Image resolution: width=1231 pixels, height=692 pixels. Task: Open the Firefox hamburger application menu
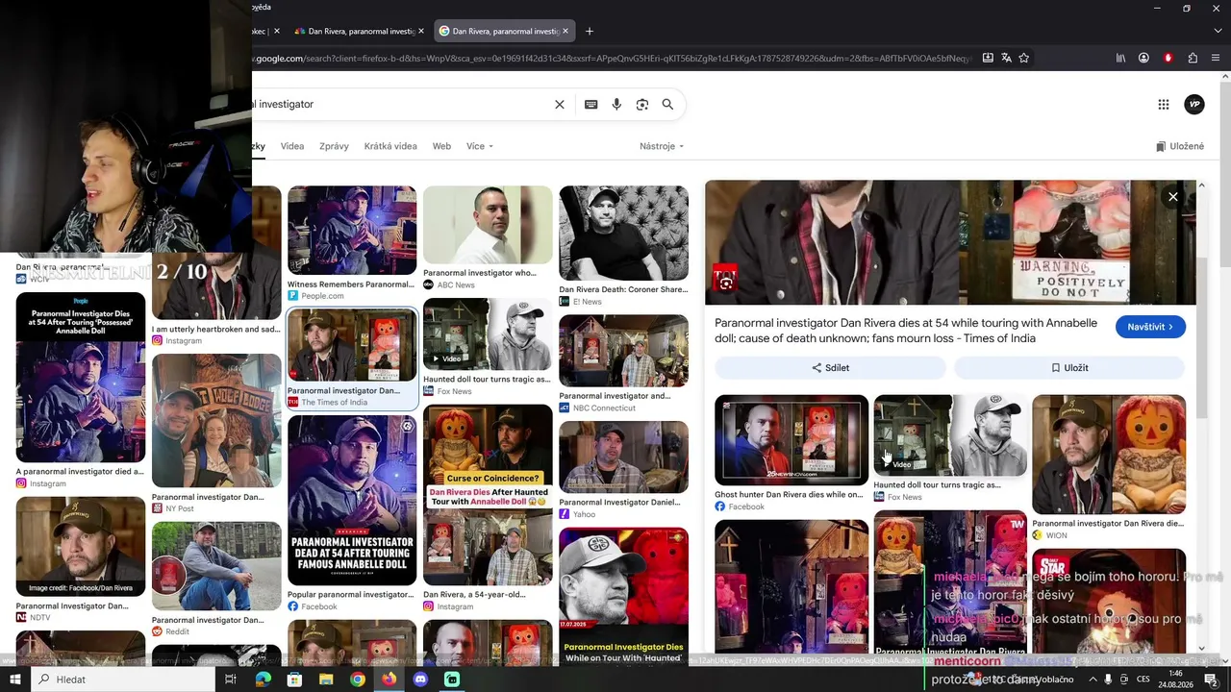[x=1216, y=59]
